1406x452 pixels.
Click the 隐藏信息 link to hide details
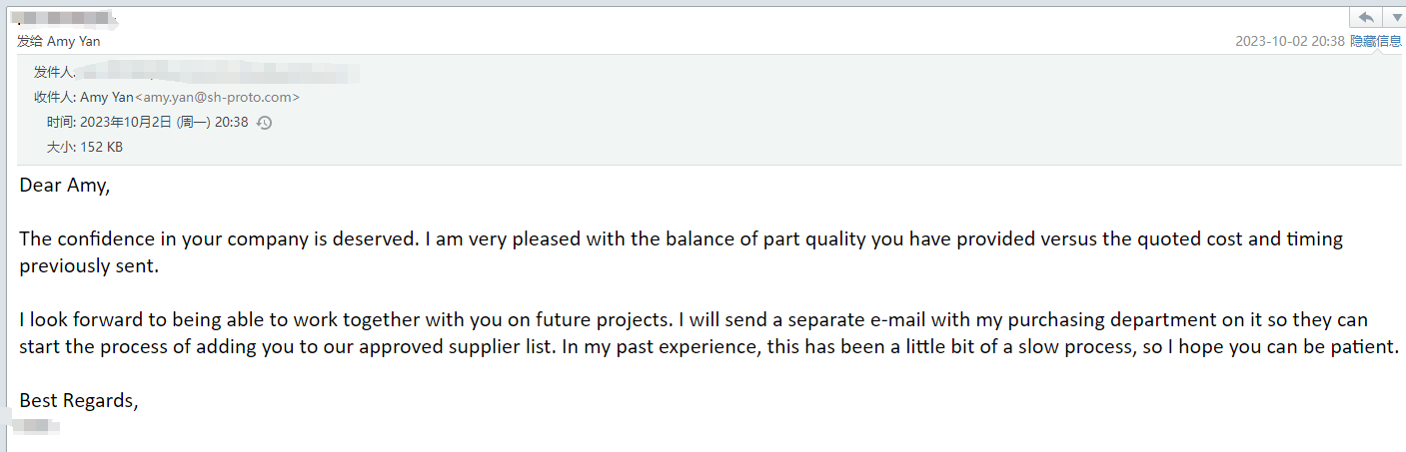(x=1376, y=41)
